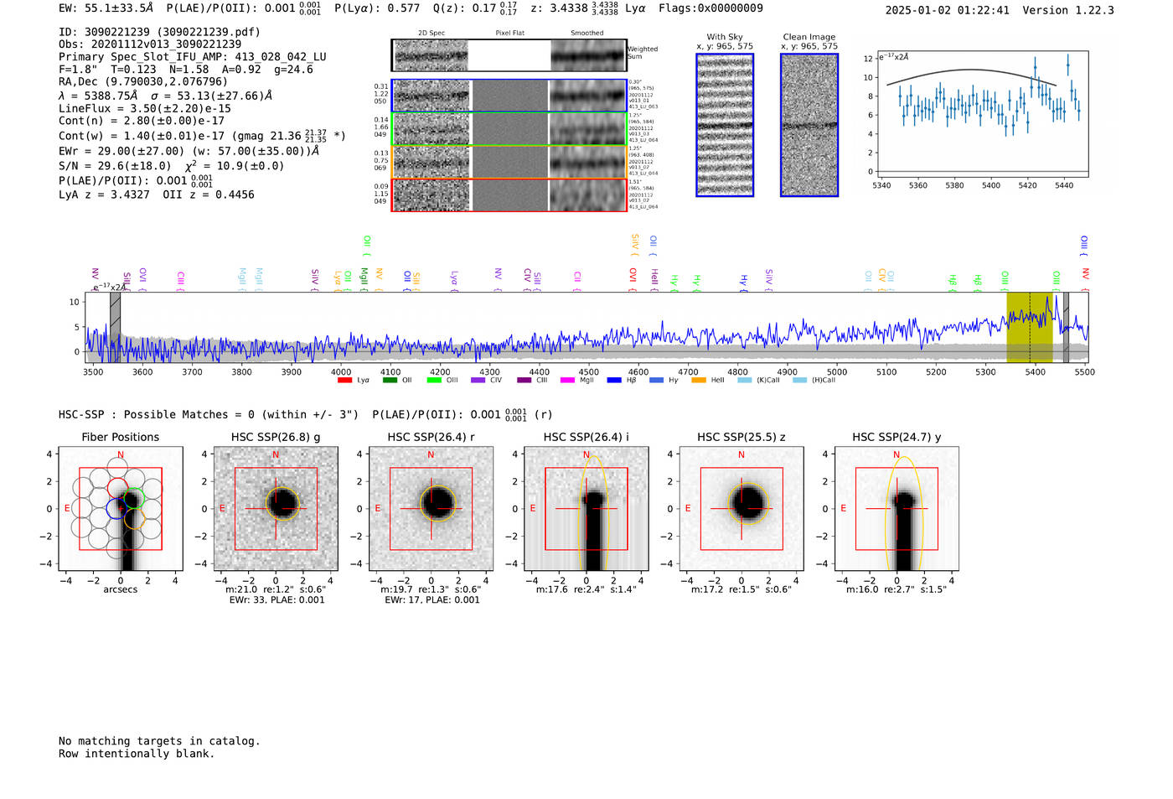Click the Lyα red legend swatch
Image resolution: width=1173 pixels, height=799 pixels.
tap(344, 380)
